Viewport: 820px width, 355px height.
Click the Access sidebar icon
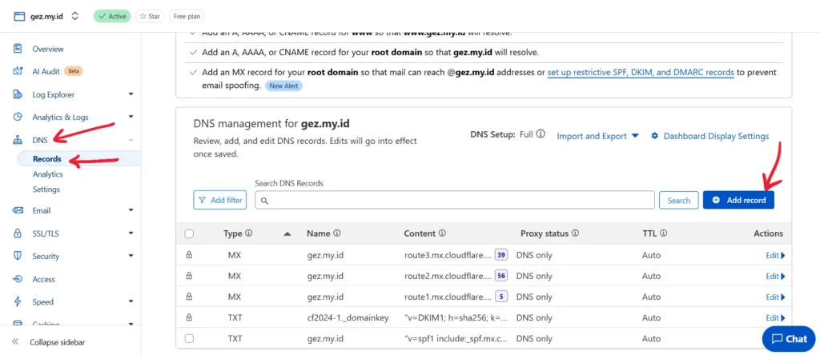[18, 279]
